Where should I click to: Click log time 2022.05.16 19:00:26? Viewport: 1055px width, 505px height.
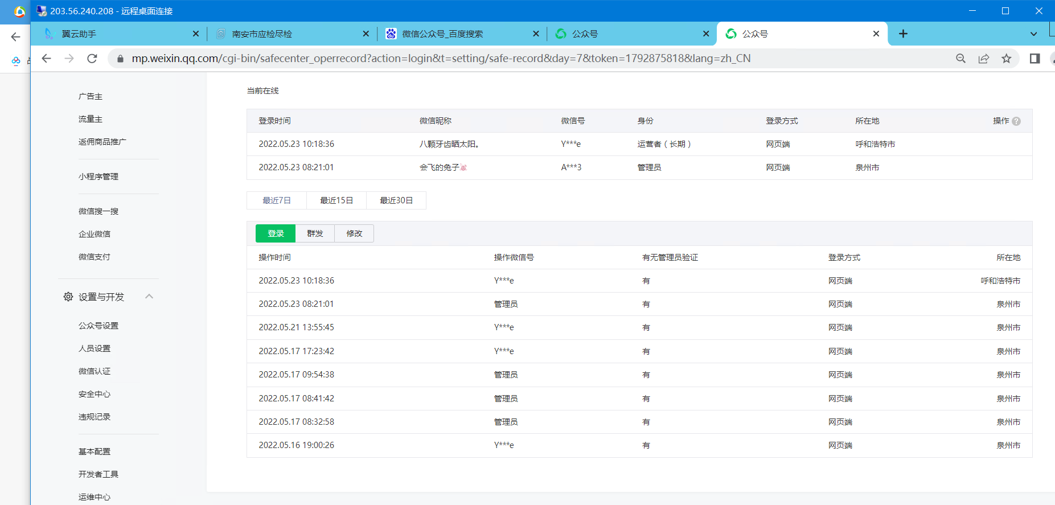[x=297, y=445]
